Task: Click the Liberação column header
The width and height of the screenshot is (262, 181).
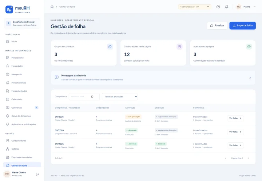Action: point(159,108)
